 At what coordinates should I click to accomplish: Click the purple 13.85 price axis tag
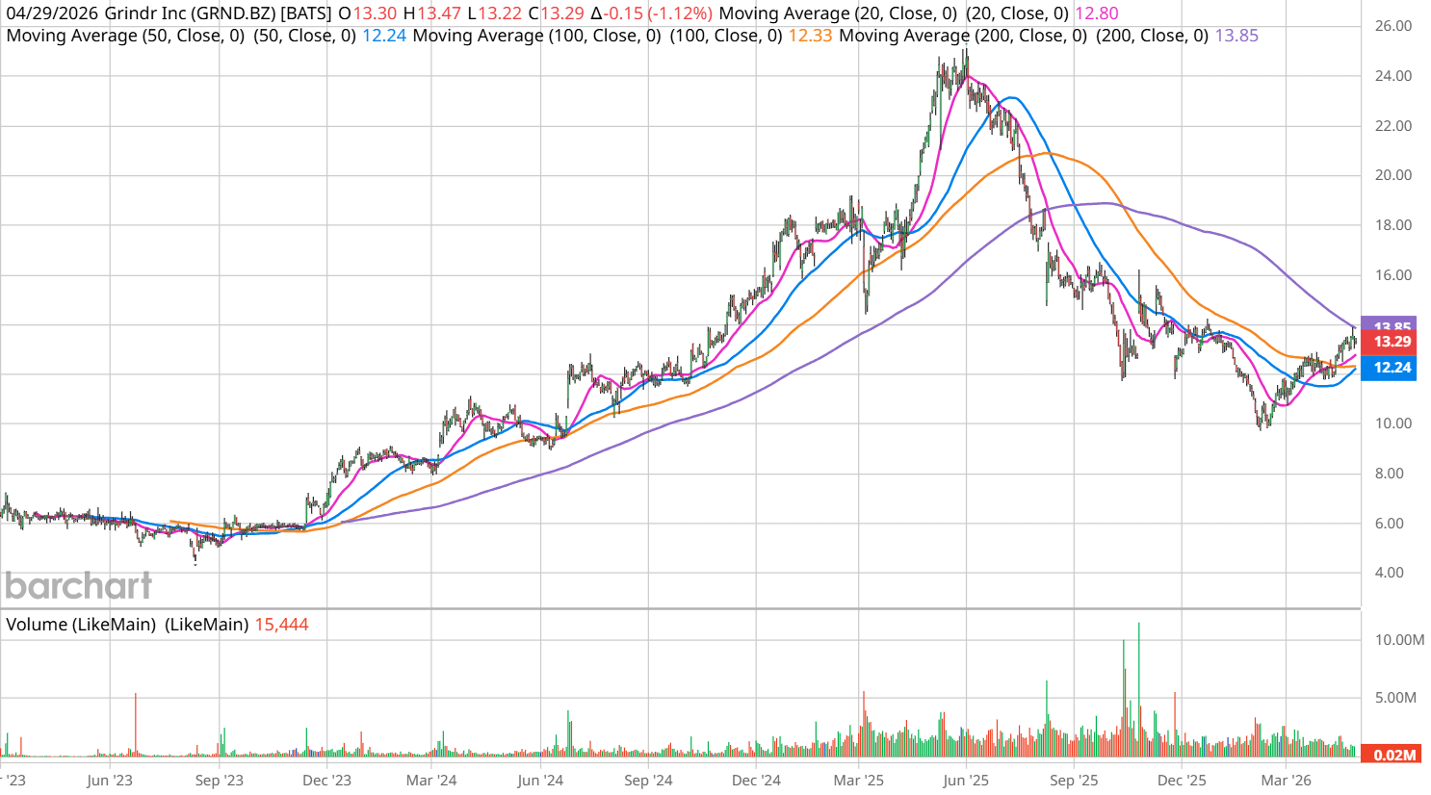pos(1391,324)
